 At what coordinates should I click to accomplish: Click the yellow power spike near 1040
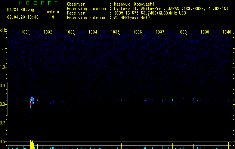(228, 145)
